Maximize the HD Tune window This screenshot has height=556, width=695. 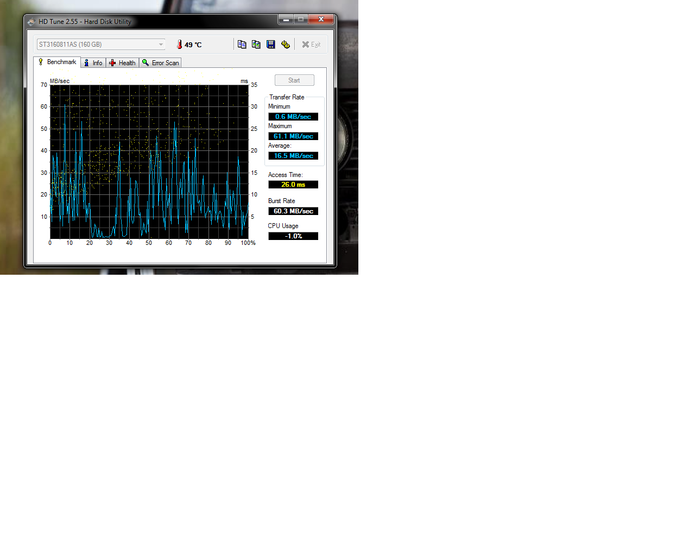click(301, 19)
